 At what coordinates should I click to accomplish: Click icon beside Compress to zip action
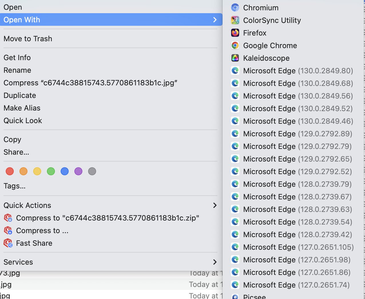[8, 218]
